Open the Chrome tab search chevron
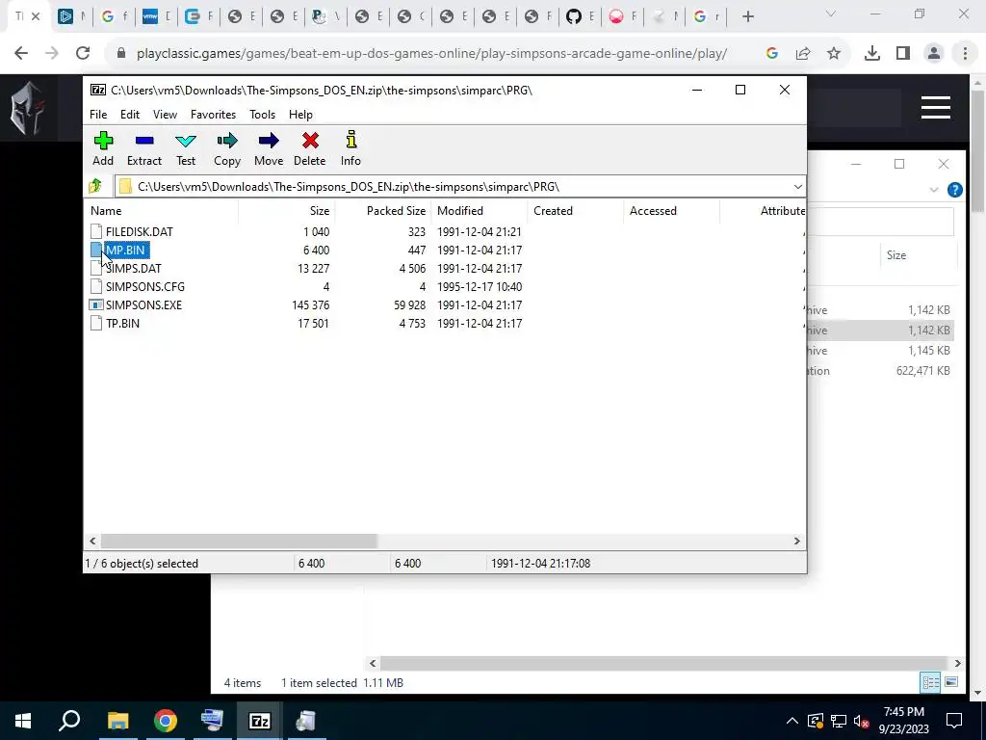This screenshot has width=986, height=740. 831,13
